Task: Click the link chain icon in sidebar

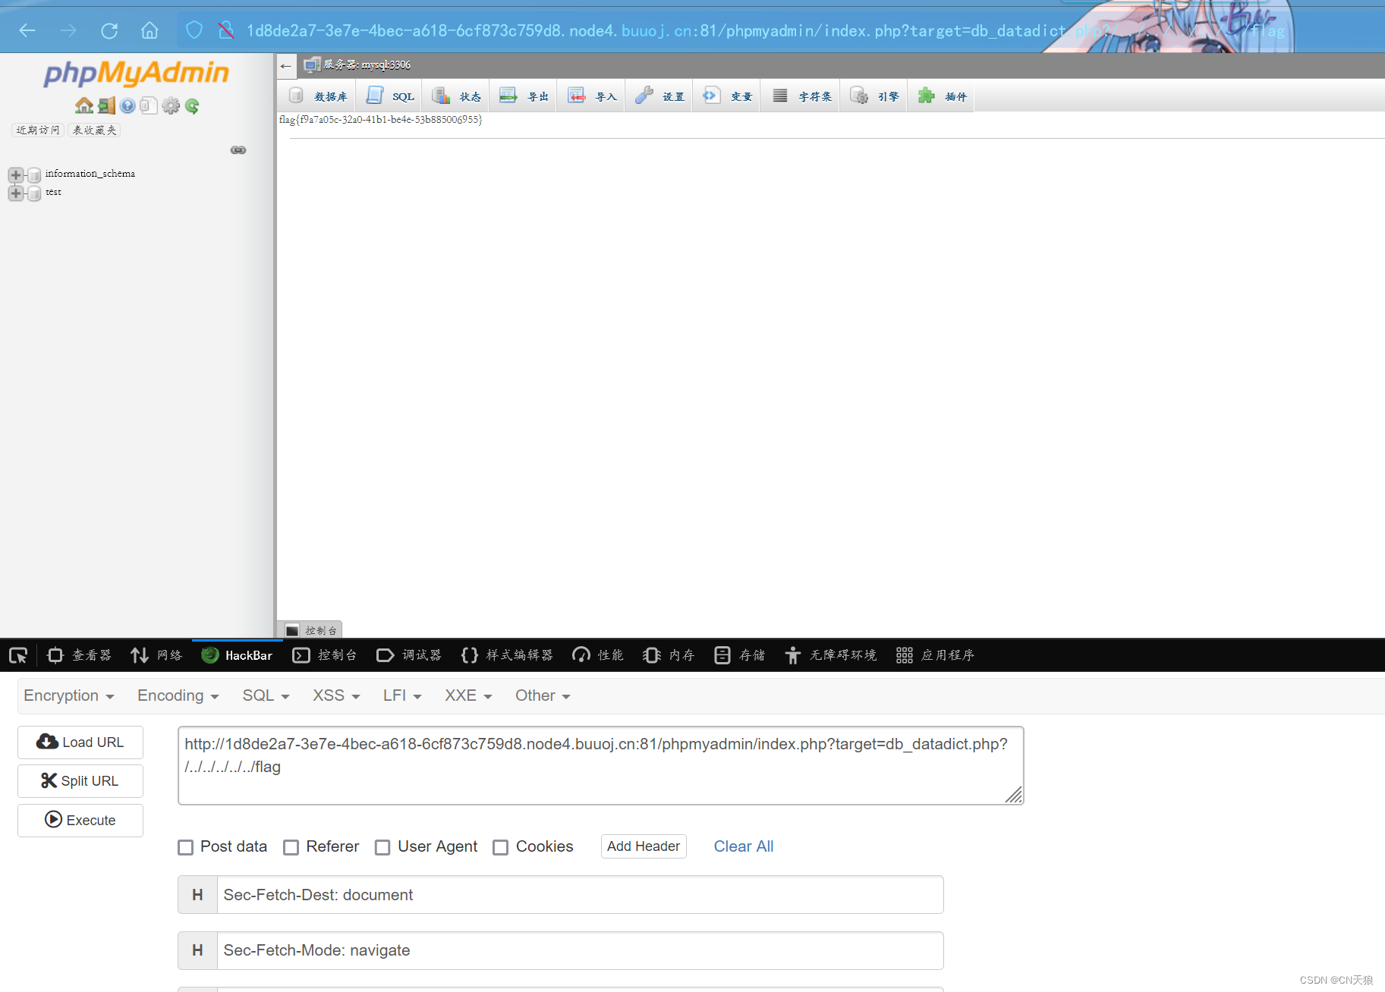Action: coord(238,150)
